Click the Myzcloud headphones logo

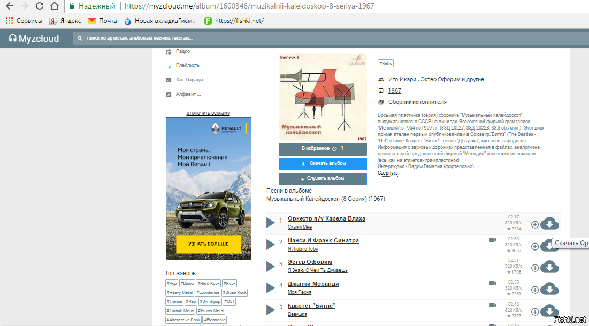click(x=34, y=39)
